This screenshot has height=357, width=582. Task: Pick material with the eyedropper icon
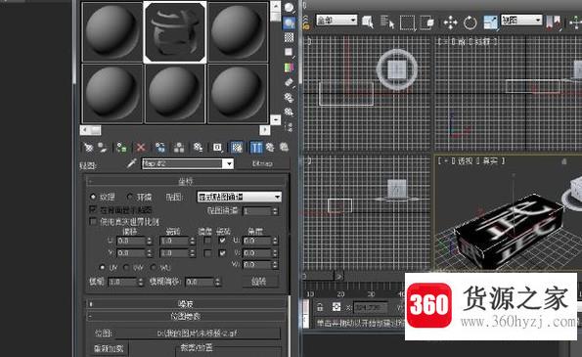(x=131, y=163)
